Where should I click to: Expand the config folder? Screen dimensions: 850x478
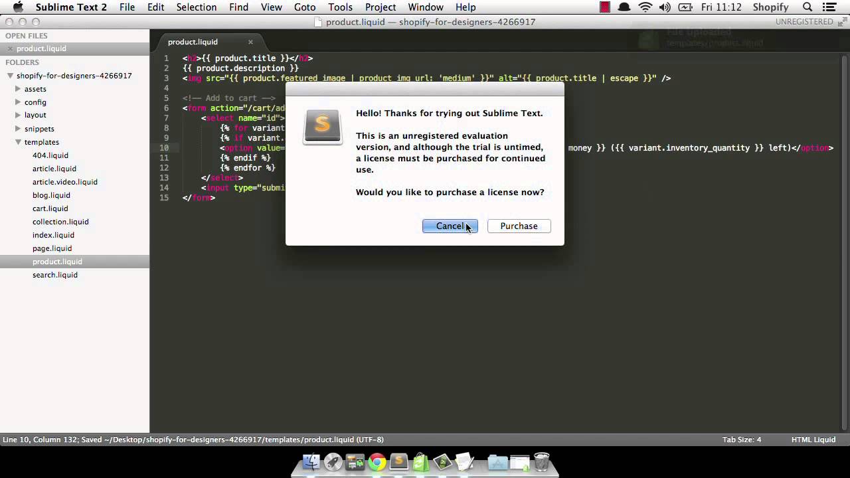[x=19, y=102]
